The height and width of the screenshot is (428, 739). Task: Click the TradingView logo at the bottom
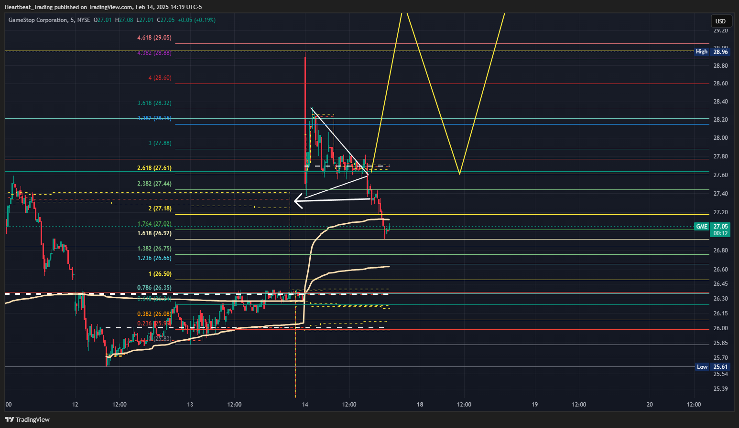27,419
